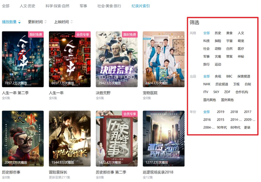Screen dimensions: 261x182
Task: Click 人生一串 第二季 title link
Action: 15,93
